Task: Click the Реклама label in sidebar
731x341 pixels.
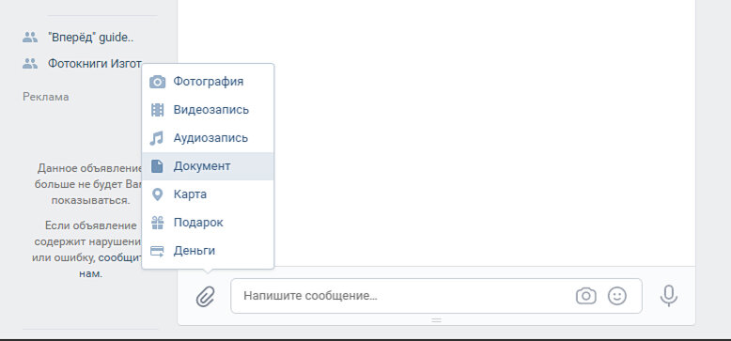Action: pyautogui.click(x=46, y=97)
